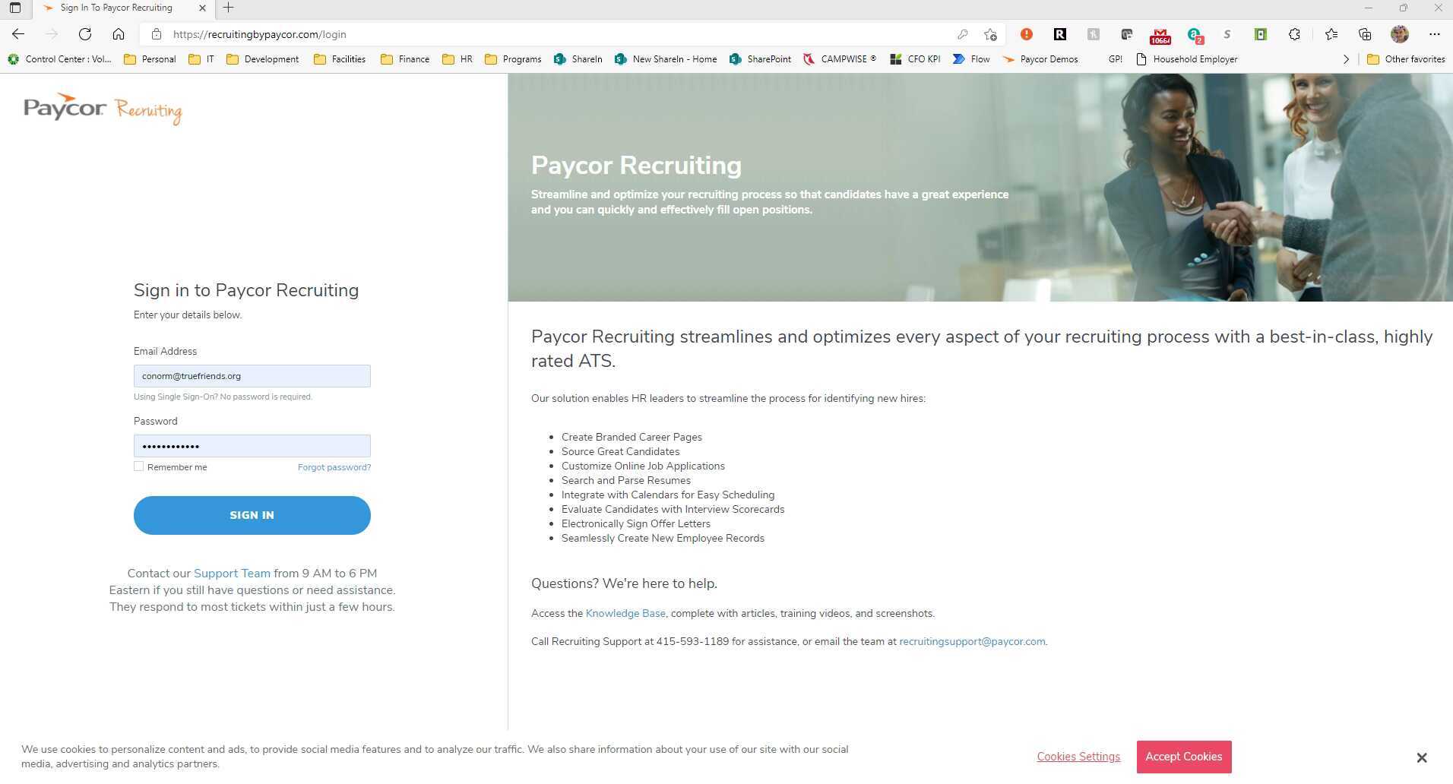Viewport: 1453px width, 784px height.
Task: Click the SIGN IN button
Action: pos(252,514)
